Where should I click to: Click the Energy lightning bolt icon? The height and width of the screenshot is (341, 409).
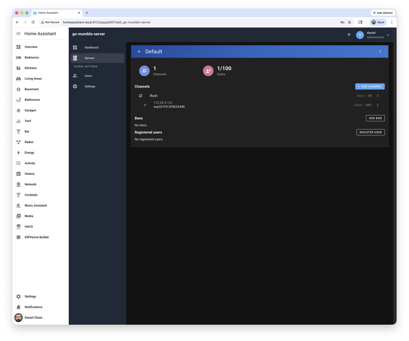pyautogui.click(x=18, y=153)
